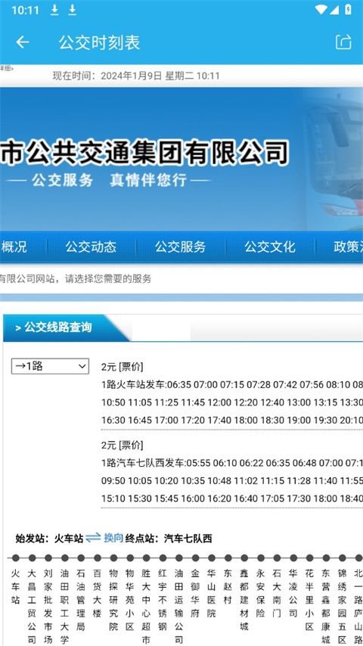Image resolution: width=363 pixels, height=646 pixels.
Task: Select the 石油管理局 stop dot
Action: (x=81, y=558)
